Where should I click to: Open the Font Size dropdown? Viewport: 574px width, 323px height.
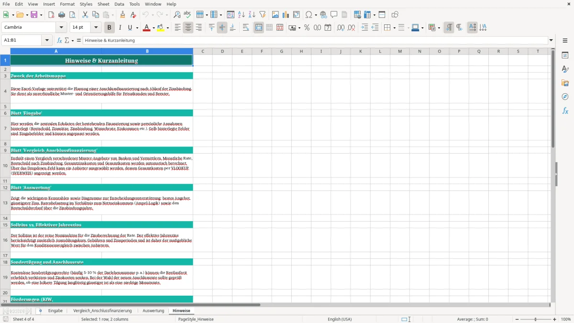[96, 28]
